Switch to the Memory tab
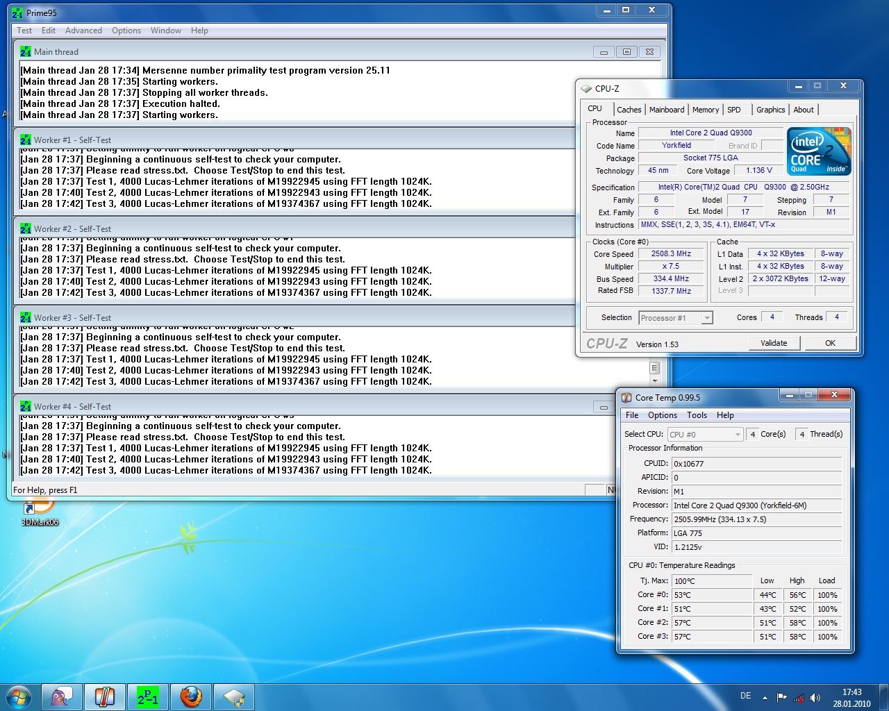 706,110
